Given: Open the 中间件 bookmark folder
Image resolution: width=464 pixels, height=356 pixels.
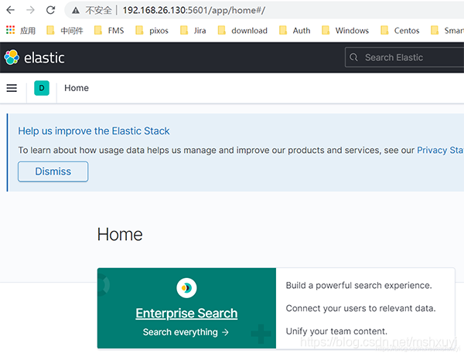Looking at the screenshot, I should pyautogui.click(x=65, y=30).
